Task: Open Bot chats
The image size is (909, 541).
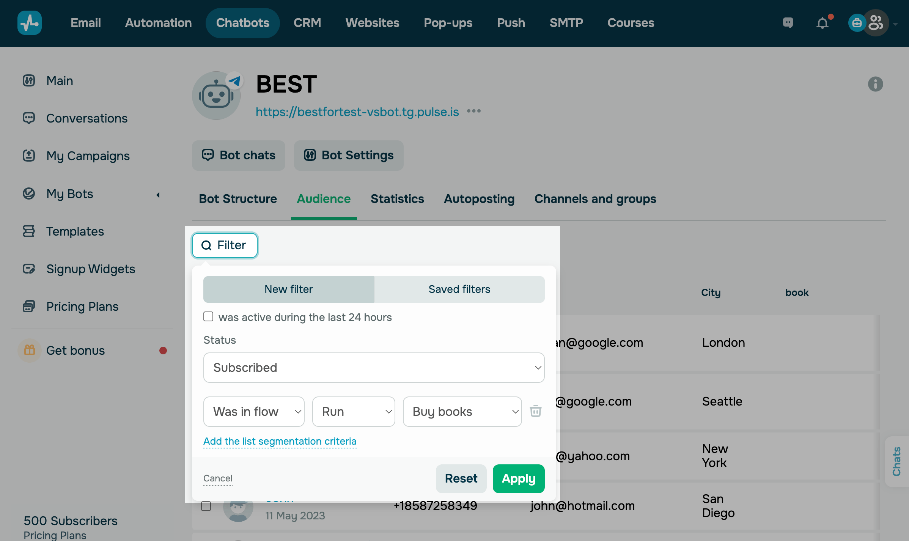Action: 239,155
